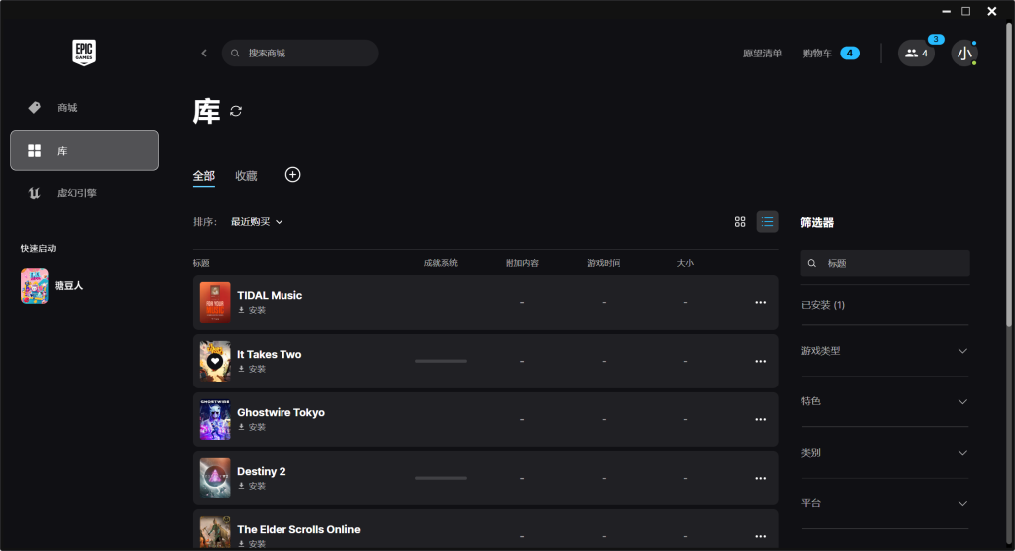Screen dimensions: 1015x551
Task: Toggle the installed (已安装) filter
Action: coord(822,305)
